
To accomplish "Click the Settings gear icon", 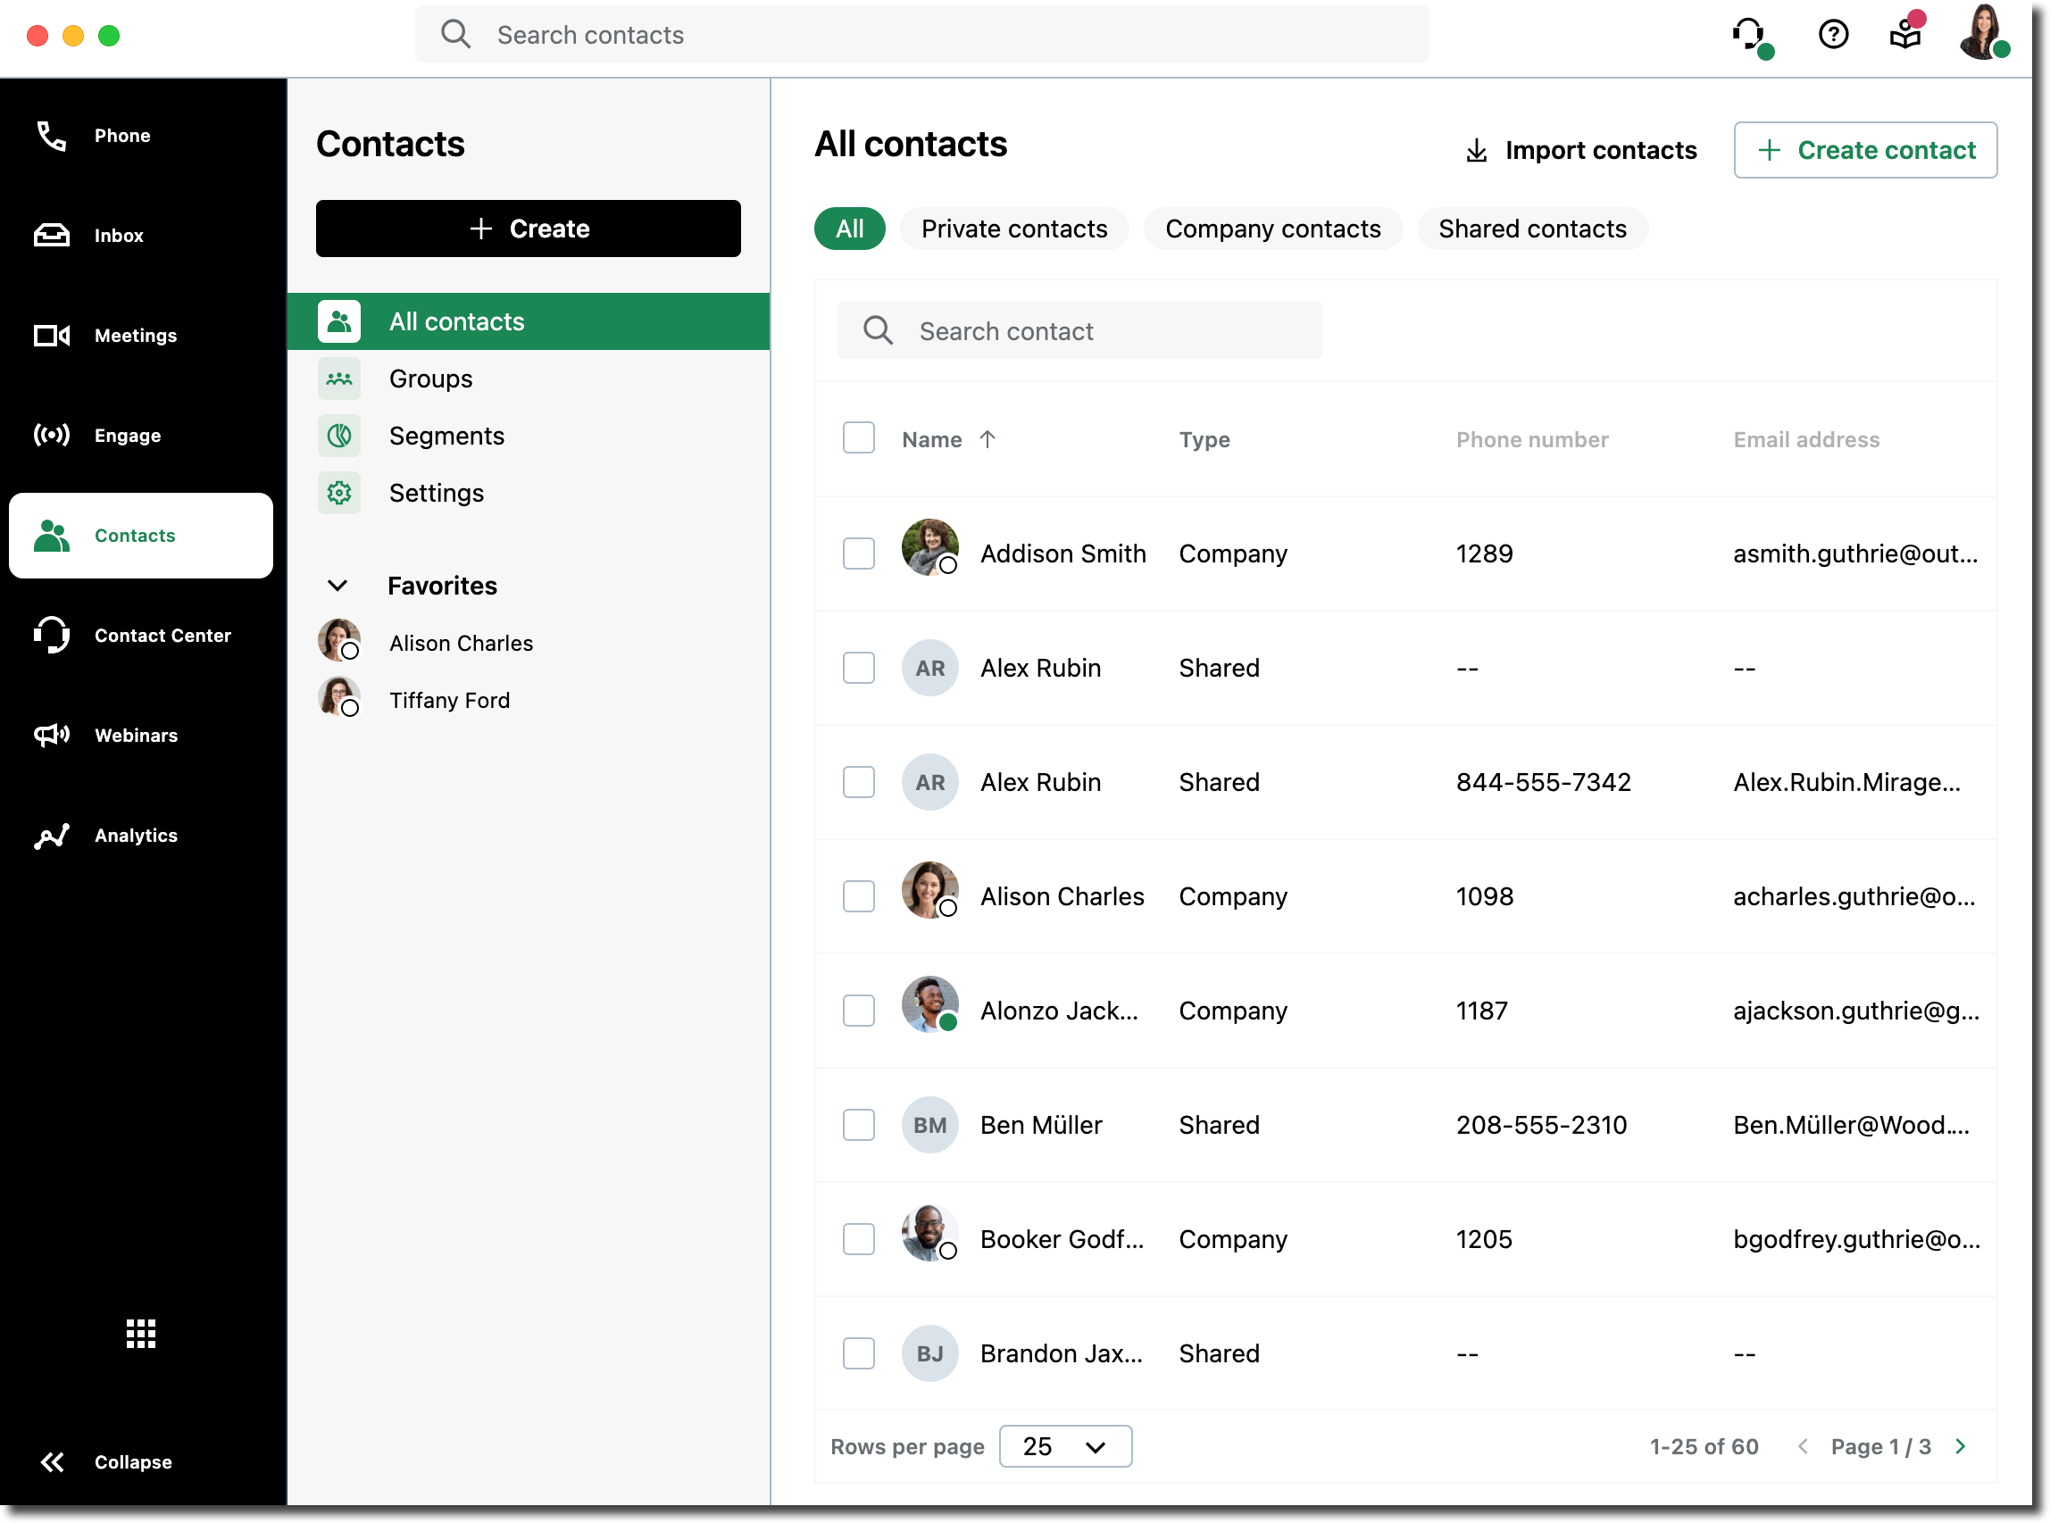I will click(338, 493).
